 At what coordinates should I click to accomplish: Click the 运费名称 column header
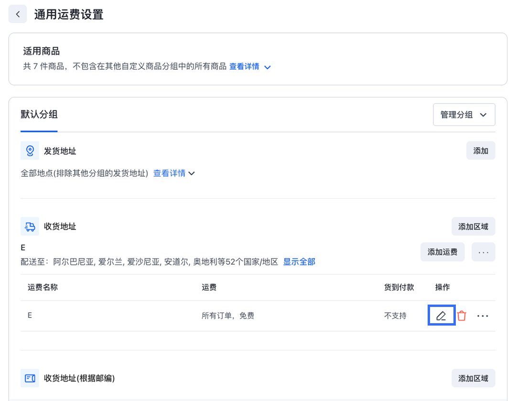43,287
